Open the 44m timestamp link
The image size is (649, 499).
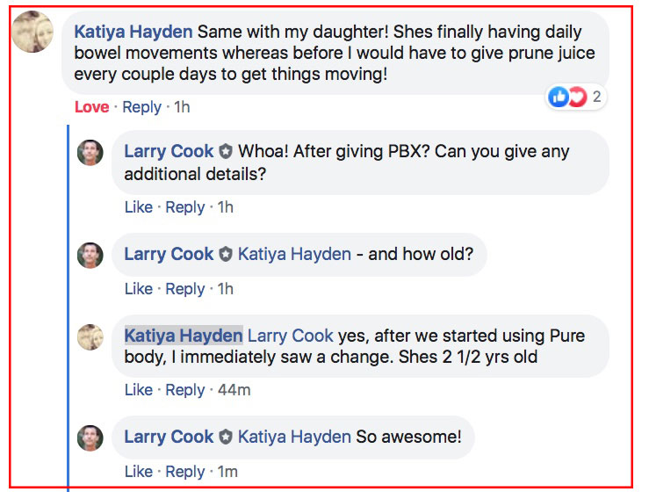[234, 390]
